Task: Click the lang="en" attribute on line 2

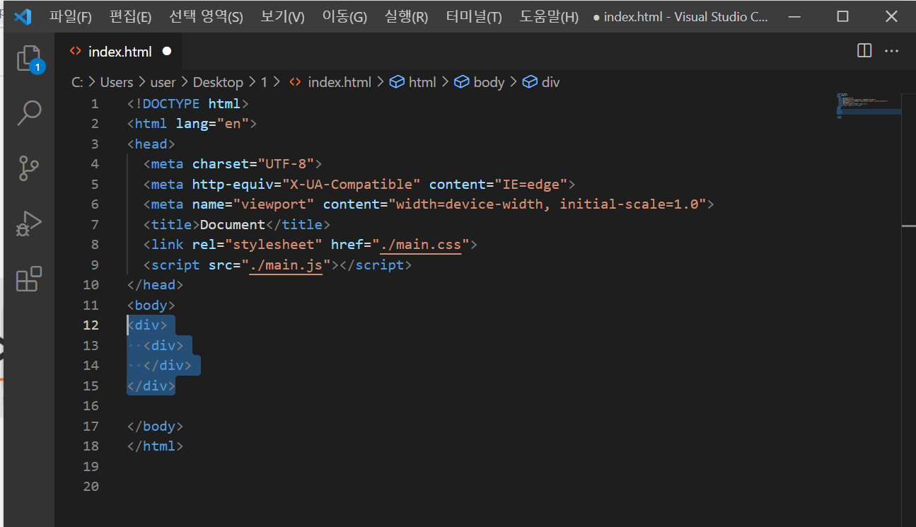Action: click(x=212, y=124)
